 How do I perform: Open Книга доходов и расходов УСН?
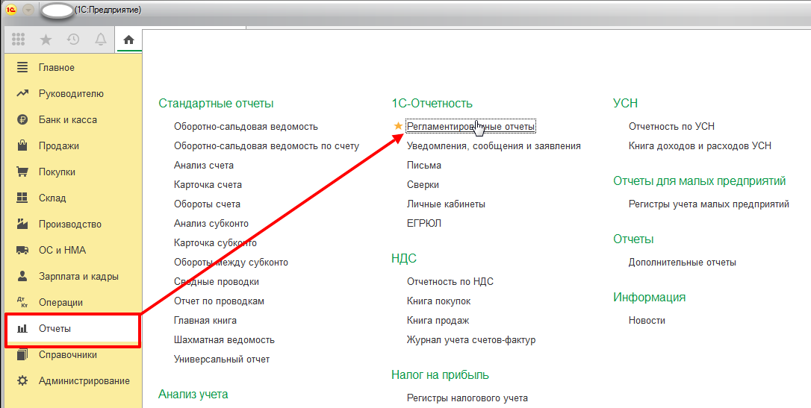pos(700,146)
